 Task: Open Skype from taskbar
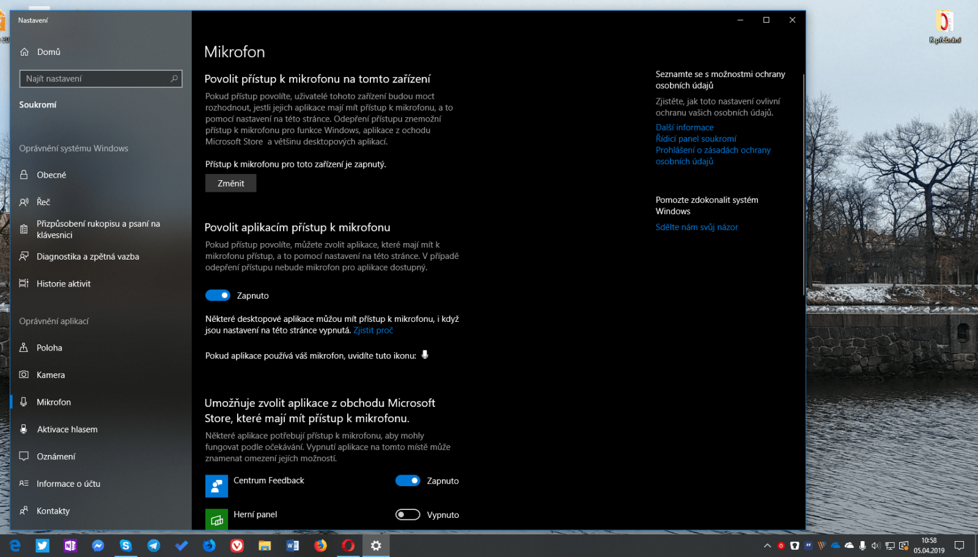coord(126,545)
